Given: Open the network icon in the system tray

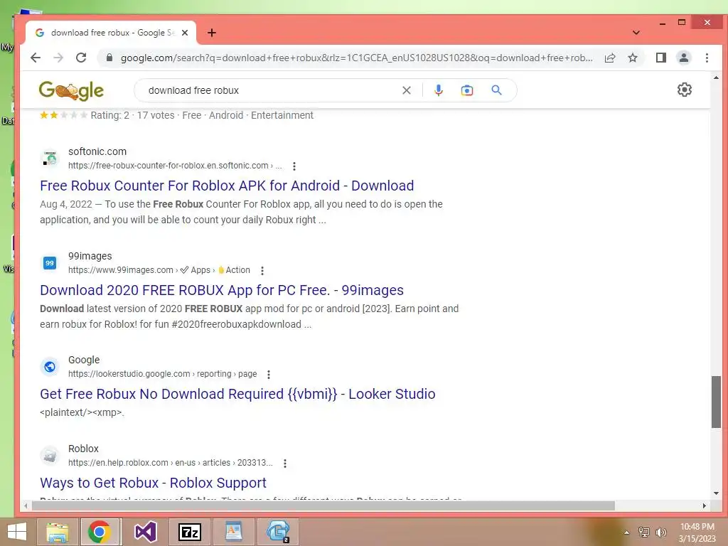Looking at the screenshot, I should (643, 532).
